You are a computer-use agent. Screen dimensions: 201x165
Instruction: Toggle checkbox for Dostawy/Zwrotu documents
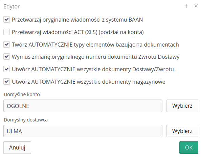coord(6,69)
